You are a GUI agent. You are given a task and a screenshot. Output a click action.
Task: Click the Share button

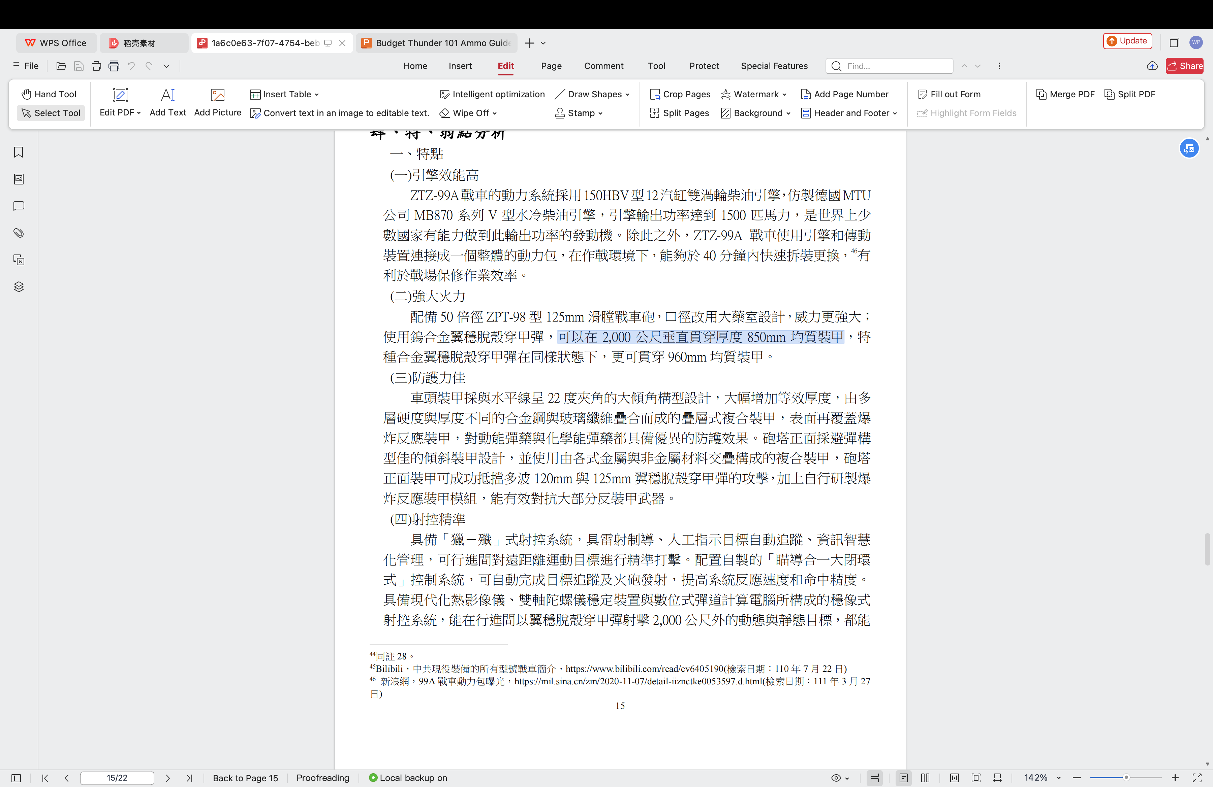click(x=1184, y=66)
